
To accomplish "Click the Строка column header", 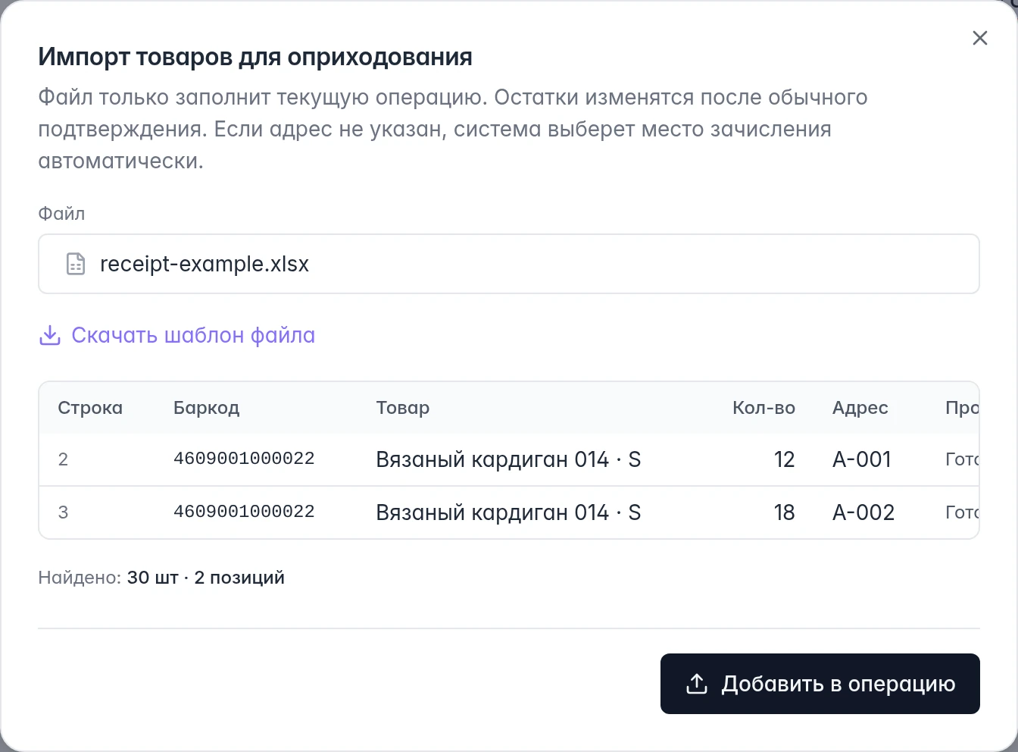I will pyautogui.click(x=90, y=408).
